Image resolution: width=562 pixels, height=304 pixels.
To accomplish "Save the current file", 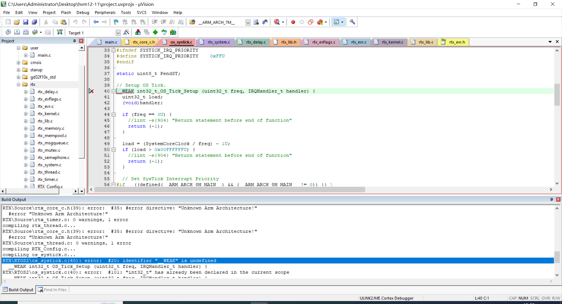I will [26, 22].
